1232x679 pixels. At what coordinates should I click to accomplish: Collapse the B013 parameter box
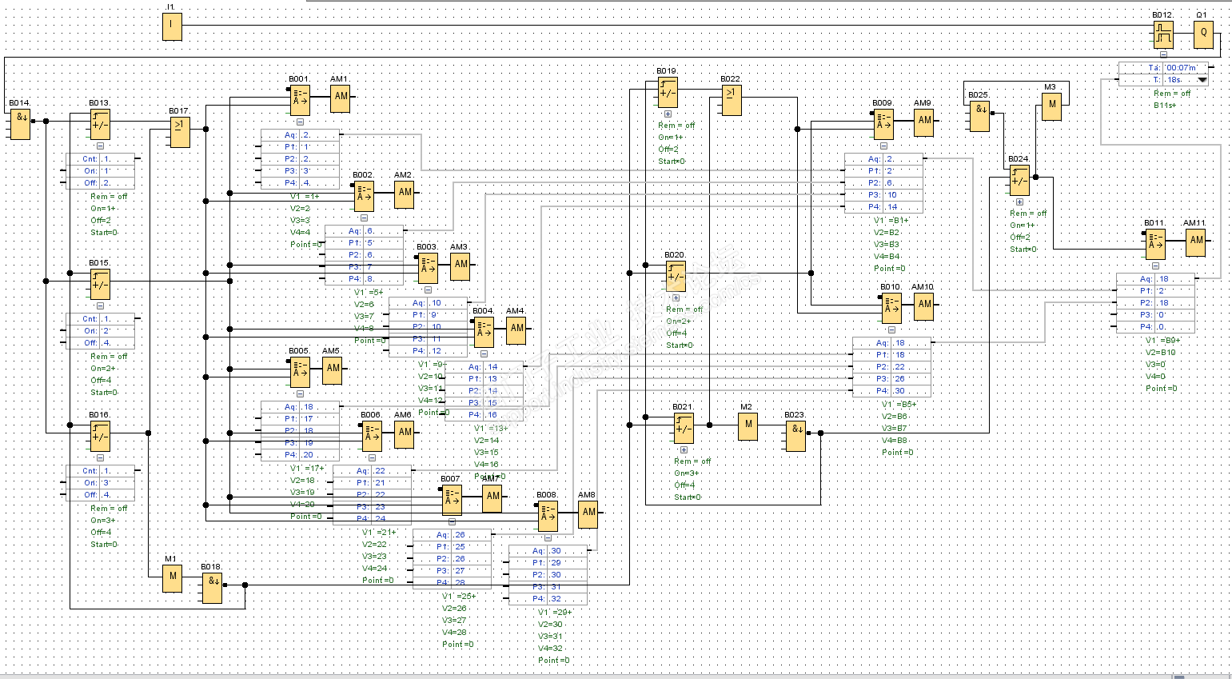click(x=100, y=146)
